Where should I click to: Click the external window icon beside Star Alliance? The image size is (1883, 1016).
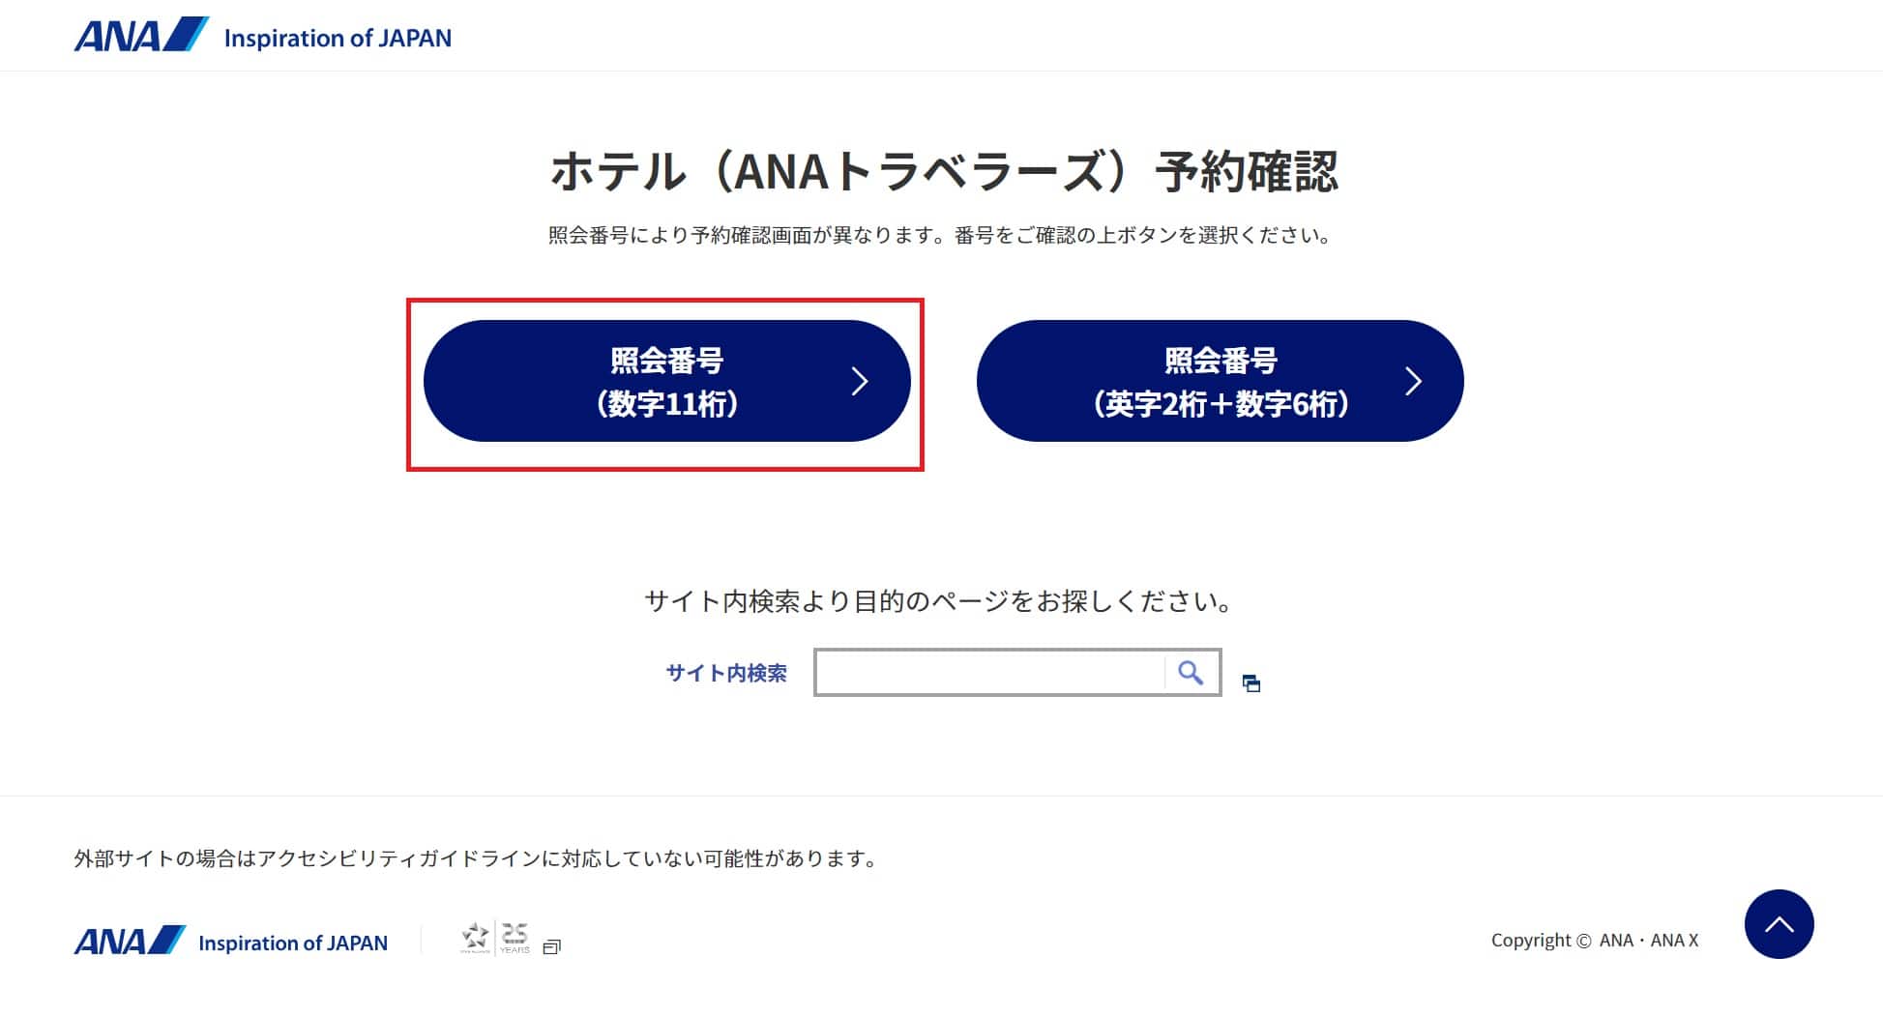552,946
